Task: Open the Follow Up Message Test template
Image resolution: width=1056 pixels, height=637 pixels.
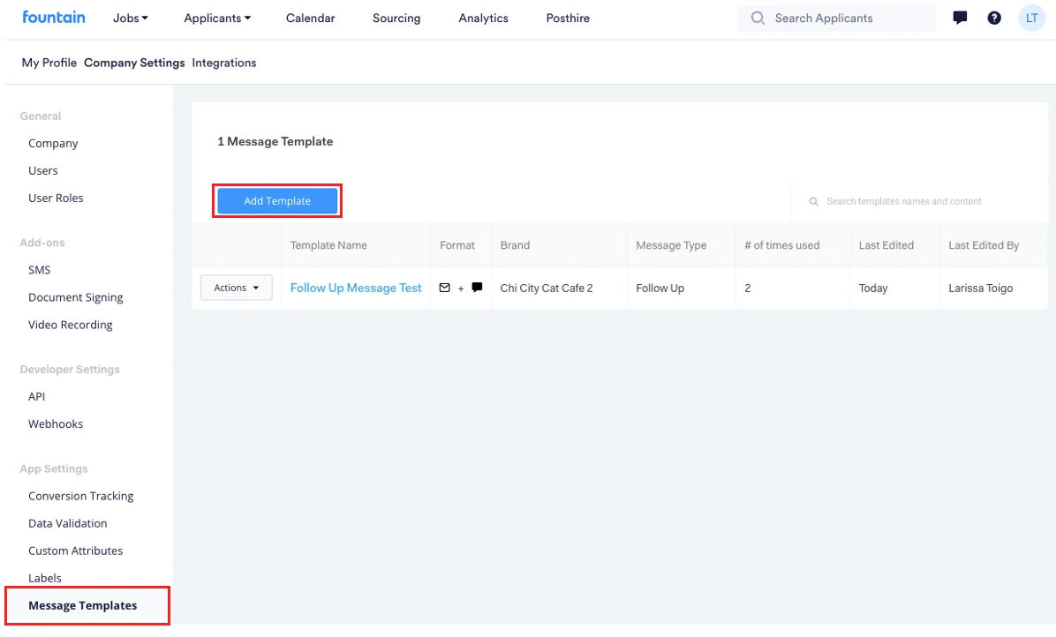Action: coord(356,288)
